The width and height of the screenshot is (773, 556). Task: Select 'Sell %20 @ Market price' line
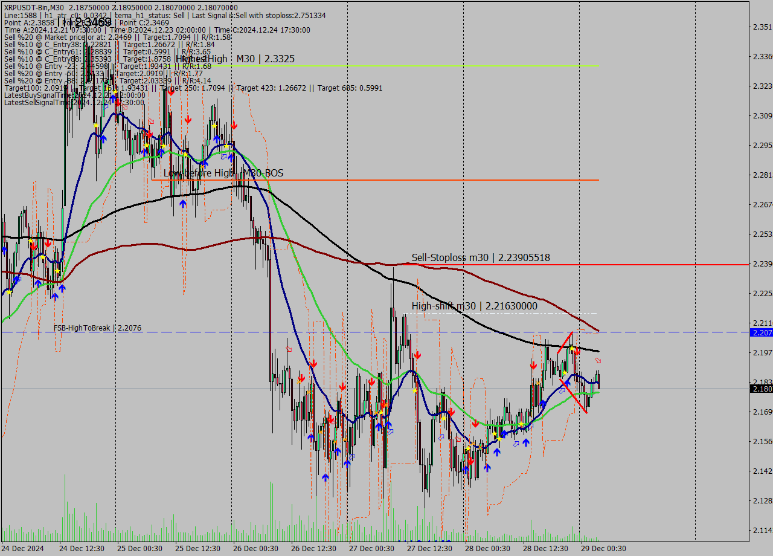pyautogui.click(x=117, y=37)
